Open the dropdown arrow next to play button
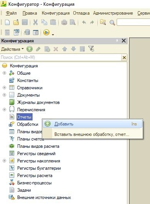This screenshot has width=150, height=204. pyautogui.click(x=53, y=35)
